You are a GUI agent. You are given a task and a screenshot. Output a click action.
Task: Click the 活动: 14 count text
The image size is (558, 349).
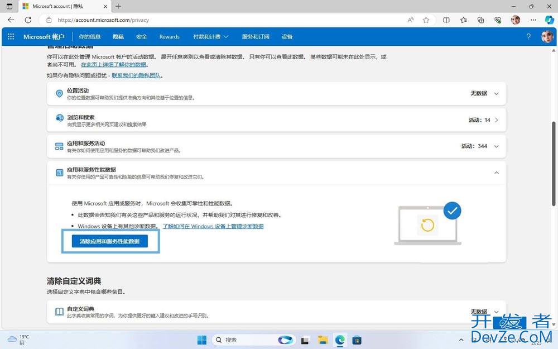[x=479, y=120]
